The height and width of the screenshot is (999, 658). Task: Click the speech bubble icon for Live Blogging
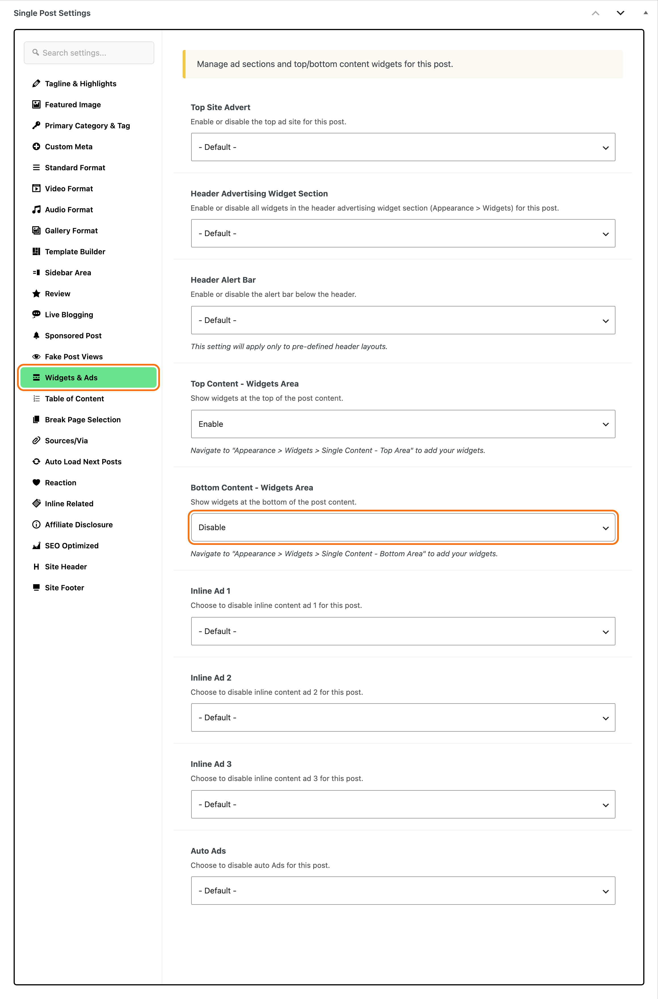pos(37,314)
